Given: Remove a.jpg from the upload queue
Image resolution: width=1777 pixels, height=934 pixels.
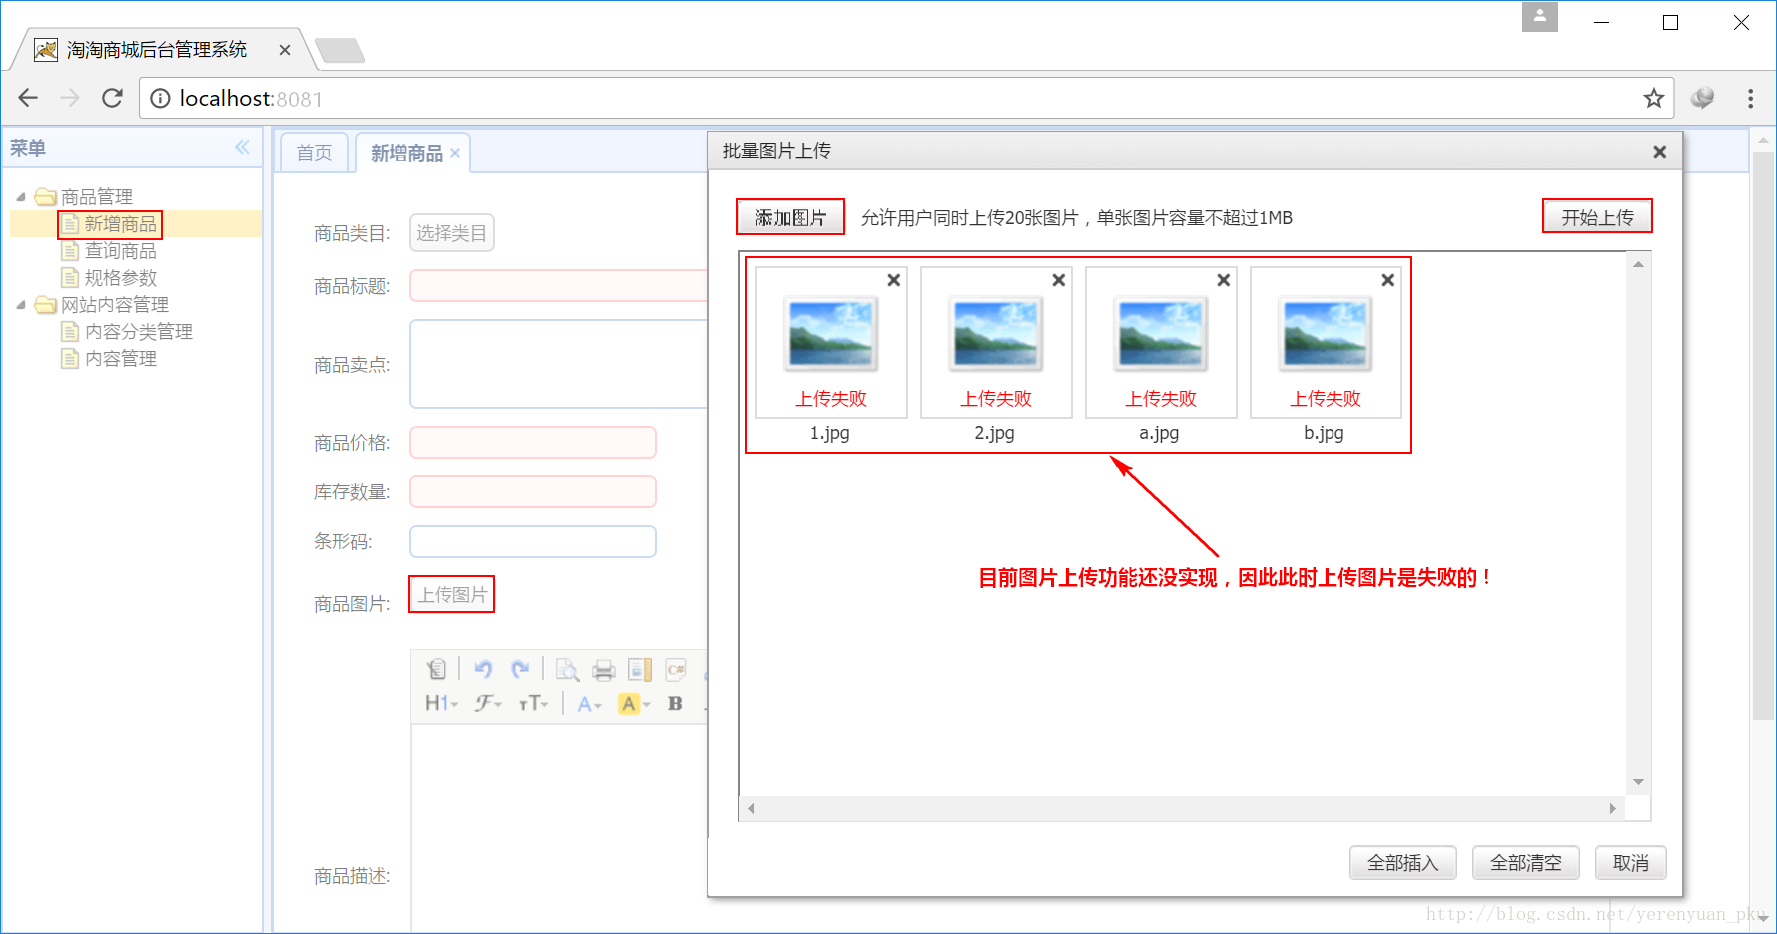Looking at the screenshot, I should click(1224, 280).
